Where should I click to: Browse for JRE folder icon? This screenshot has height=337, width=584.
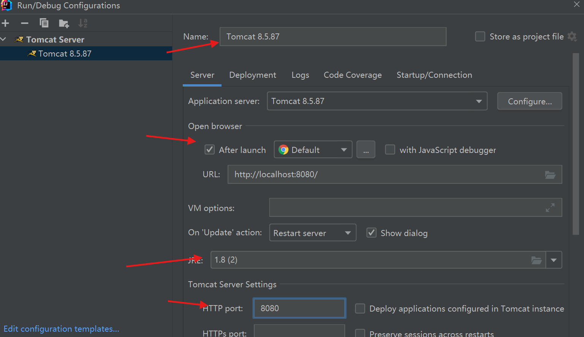point(537,260)
